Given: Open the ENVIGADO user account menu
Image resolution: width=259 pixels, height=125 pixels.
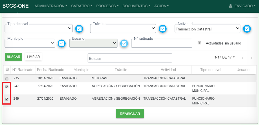Looking at the screenshot, I should (242, 6).
